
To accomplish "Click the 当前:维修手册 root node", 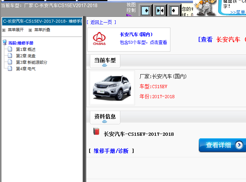I will tap(21, 43).
